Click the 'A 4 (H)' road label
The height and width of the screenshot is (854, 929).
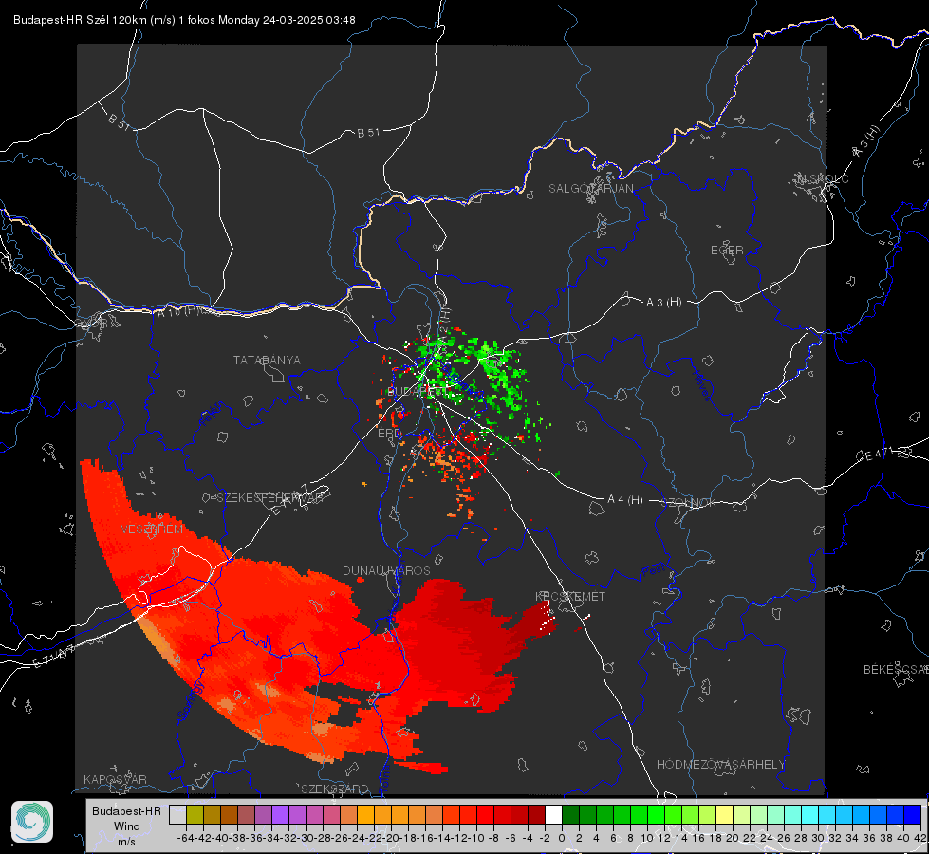(625, 500)
